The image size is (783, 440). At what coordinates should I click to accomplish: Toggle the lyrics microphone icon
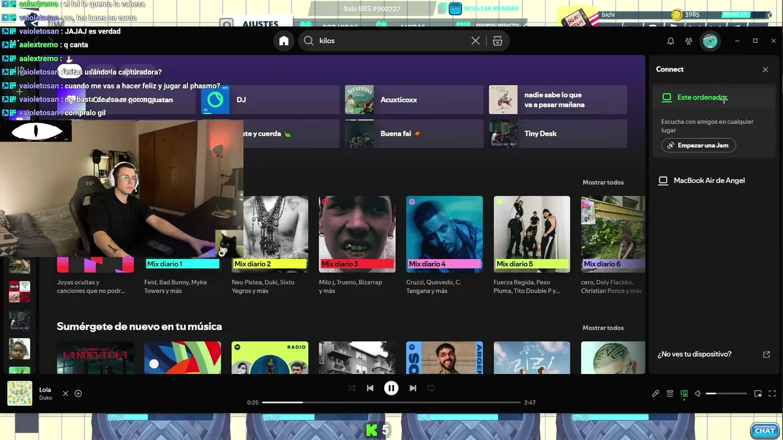(x=656, y=394)
